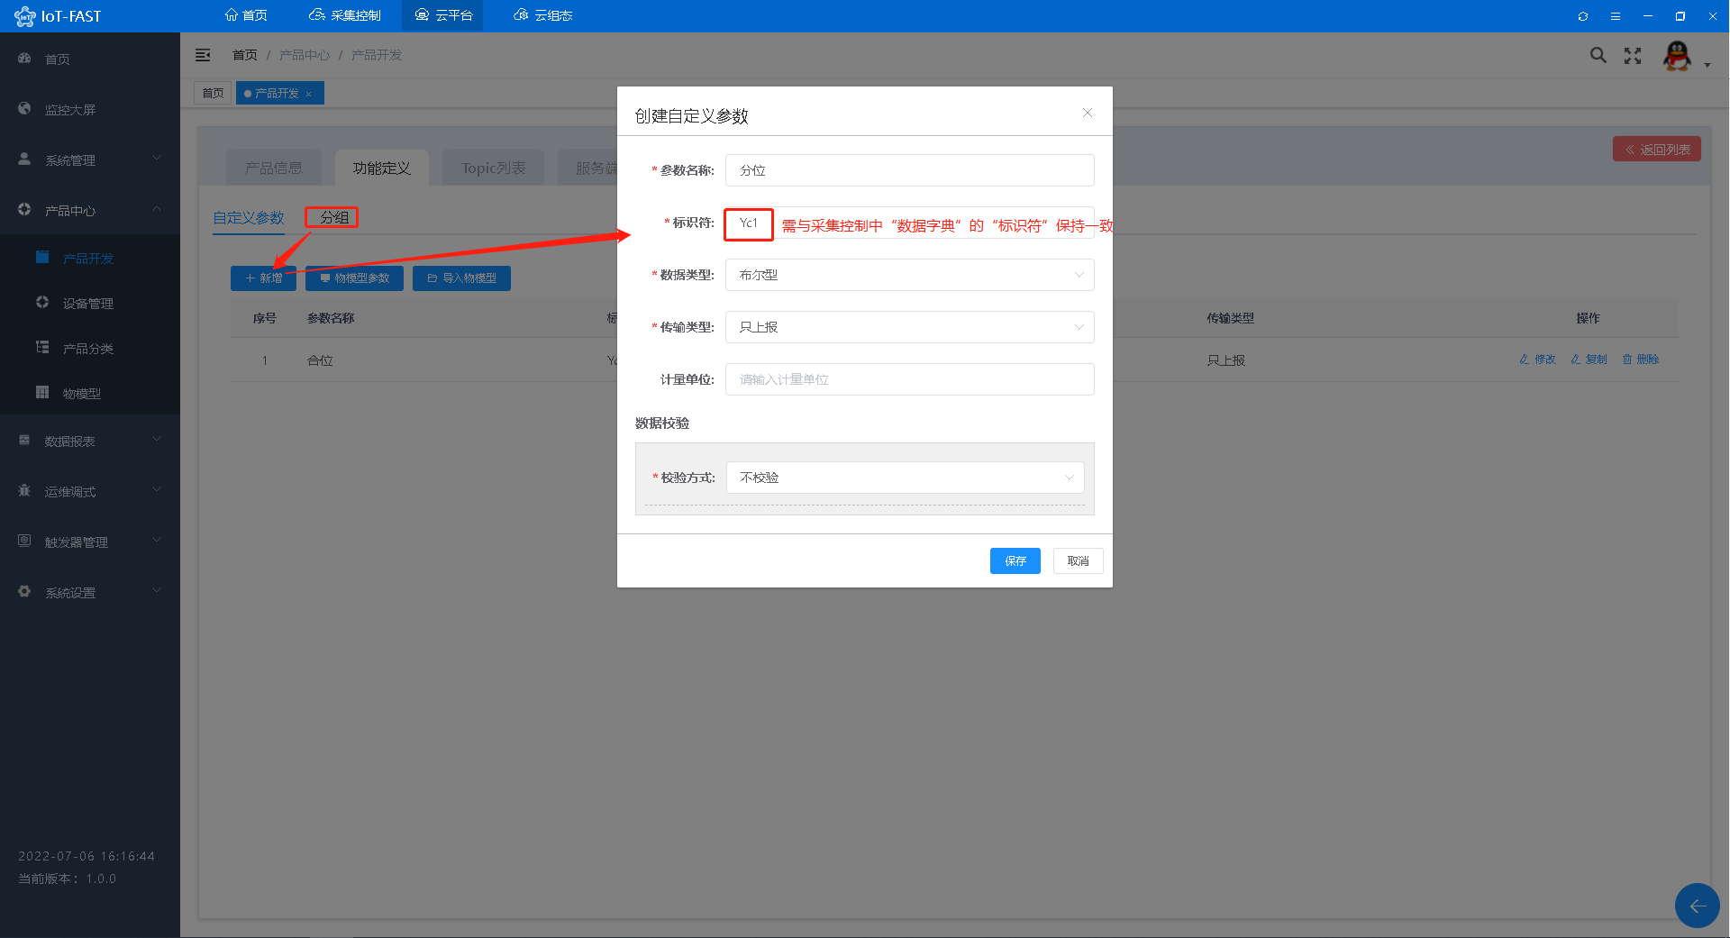Screen dimensions: 1730x938
Task: Open the 首页 top navigation tab
Action: [x=246, y=15]
